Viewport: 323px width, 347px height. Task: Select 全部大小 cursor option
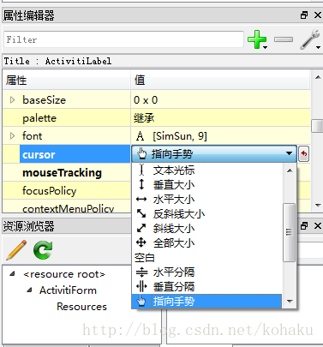tap(207, 243)
